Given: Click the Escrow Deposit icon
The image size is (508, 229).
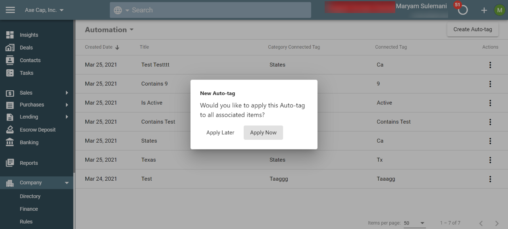Looking at the screenshot, I should click(x=10, y=130).
